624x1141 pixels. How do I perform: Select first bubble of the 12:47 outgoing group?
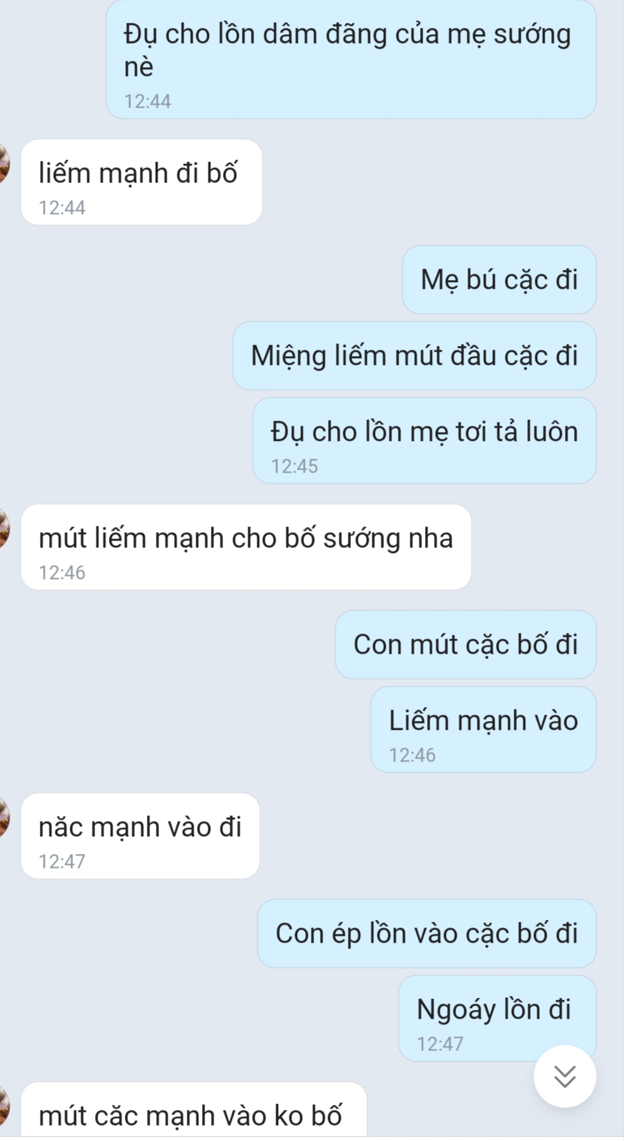[x=427, y=934]
